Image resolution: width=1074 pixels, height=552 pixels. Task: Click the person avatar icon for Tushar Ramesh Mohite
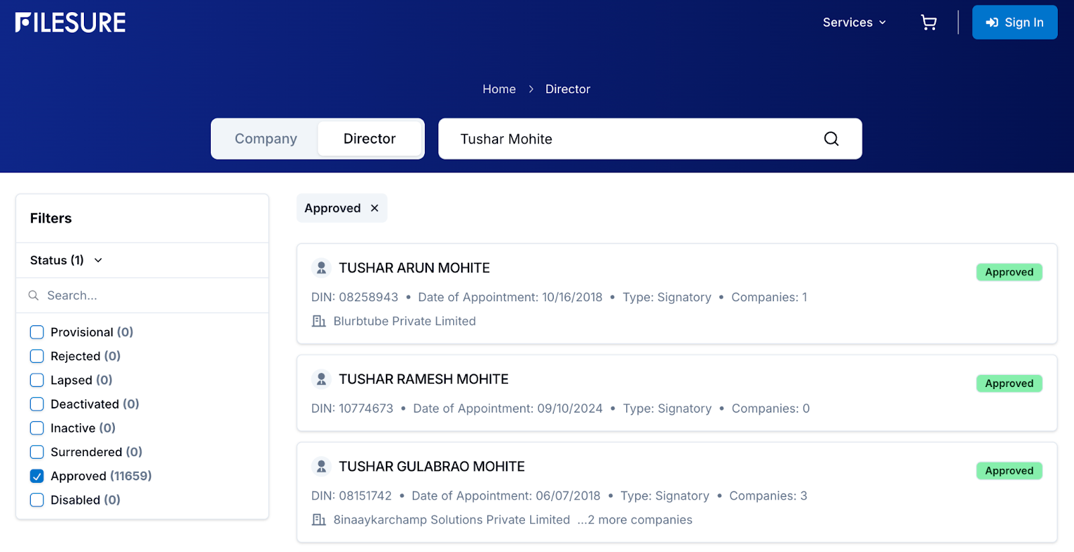(322, 380)
